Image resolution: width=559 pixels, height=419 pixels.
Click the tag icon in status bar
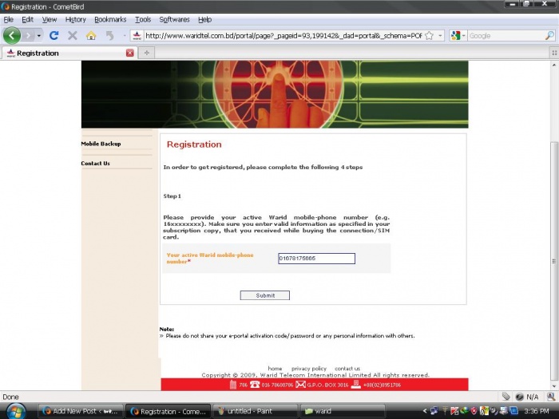(506, 397)
